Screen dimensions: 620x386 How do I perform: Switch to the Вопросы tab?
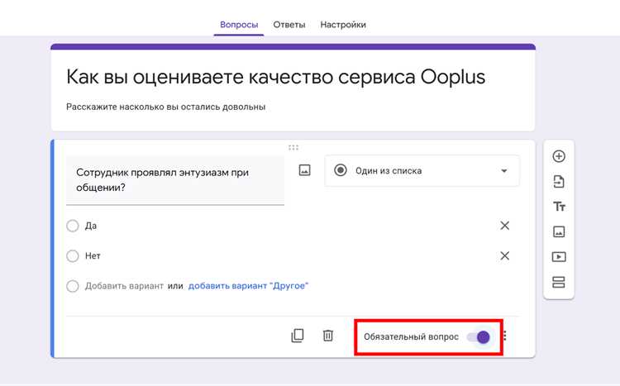pyautogui.click(x=239, y=25)
